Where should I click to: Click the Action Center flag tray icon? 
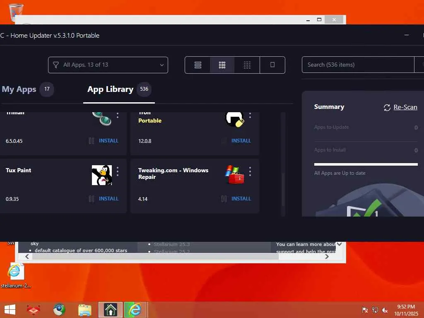pos(365,310)
